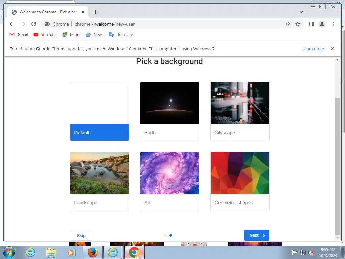Switch to the running Internet Explorer window
The height and width of the screenshot is (259, 345).
point(113,252)
